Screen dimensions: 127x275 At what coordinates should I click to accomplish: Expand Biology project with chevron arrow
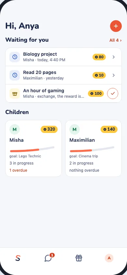[114, 57]
